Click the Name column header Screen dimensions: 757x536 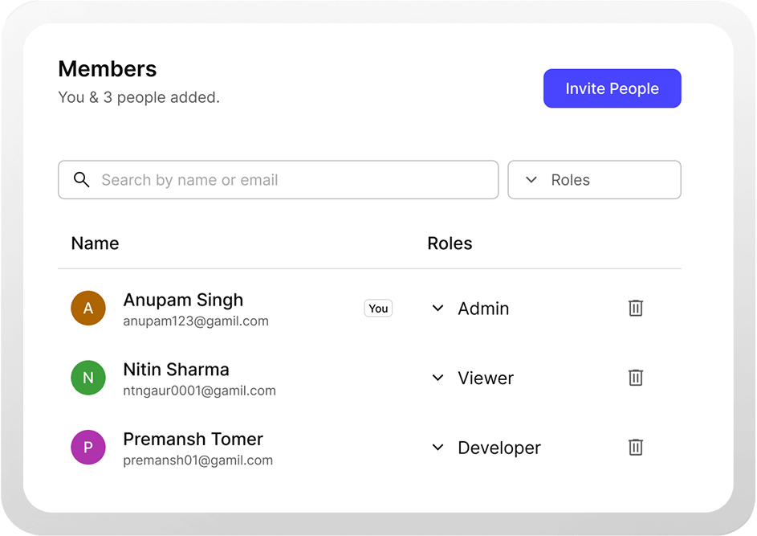point(95,243)
